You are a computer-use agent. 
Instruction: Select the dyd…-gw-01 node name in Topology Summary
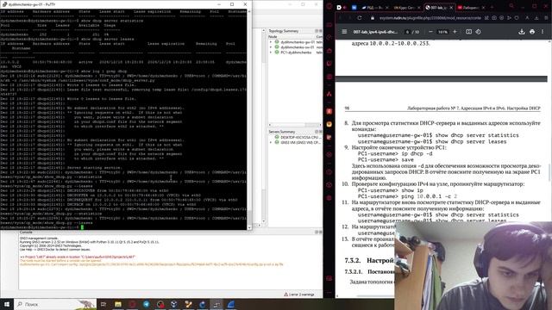(x=298, y=42)
